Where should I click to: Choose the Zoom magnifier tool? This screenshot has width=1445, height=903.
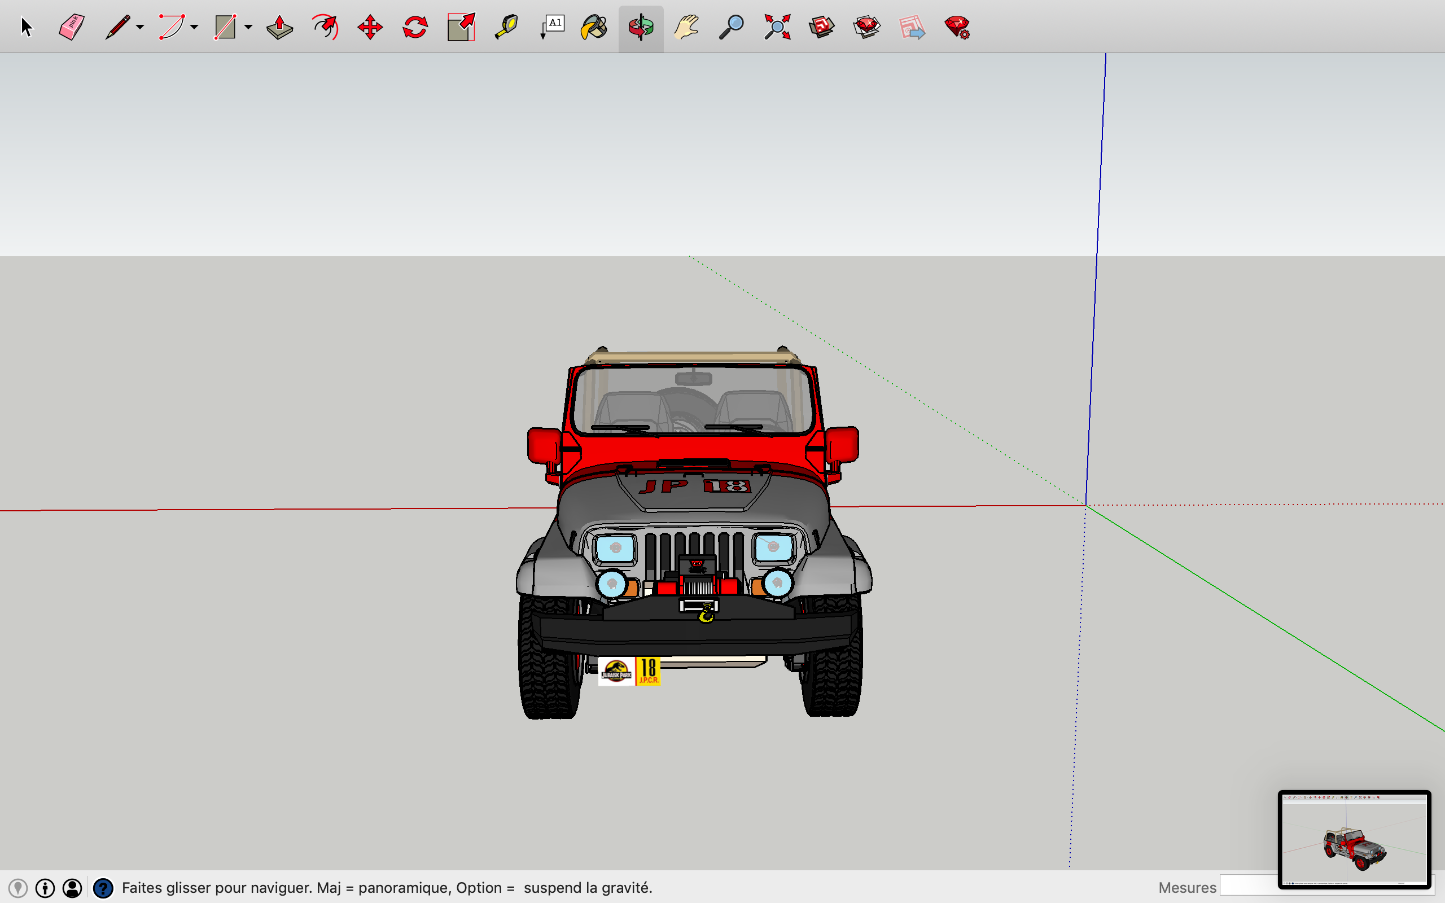[x=731, y=28]
